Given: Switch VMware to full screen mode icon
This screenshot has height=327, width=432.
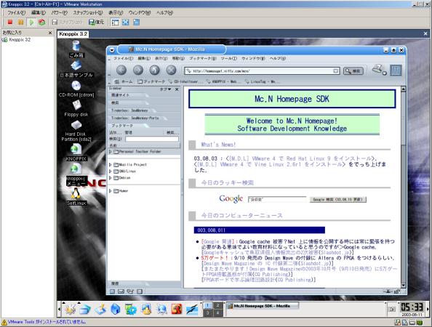Looking at the screenshot, I should point(126,22).
